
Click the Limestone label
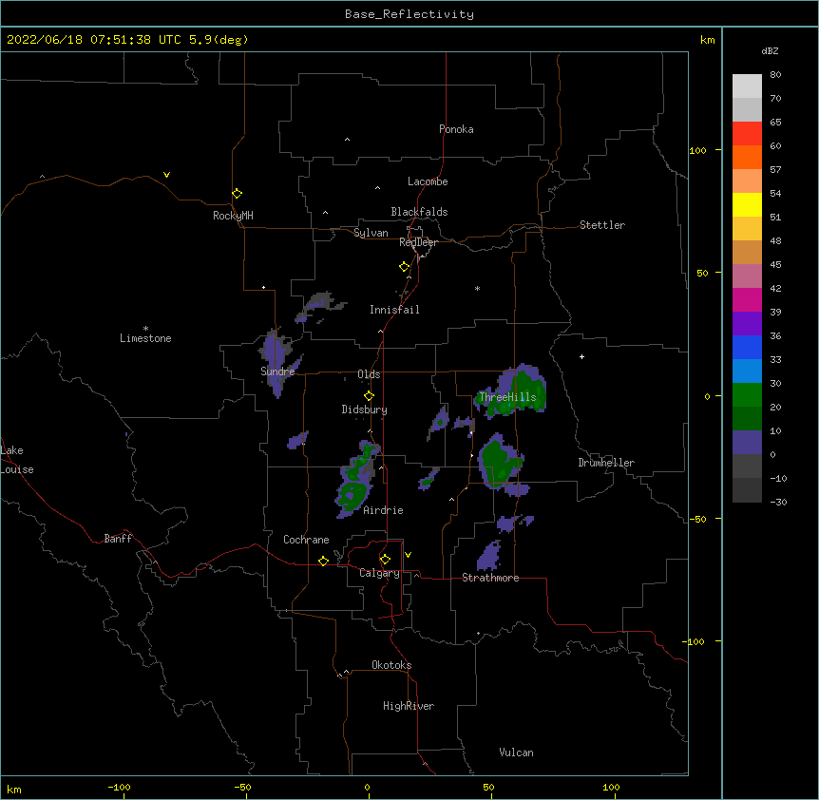pos(145,338)
